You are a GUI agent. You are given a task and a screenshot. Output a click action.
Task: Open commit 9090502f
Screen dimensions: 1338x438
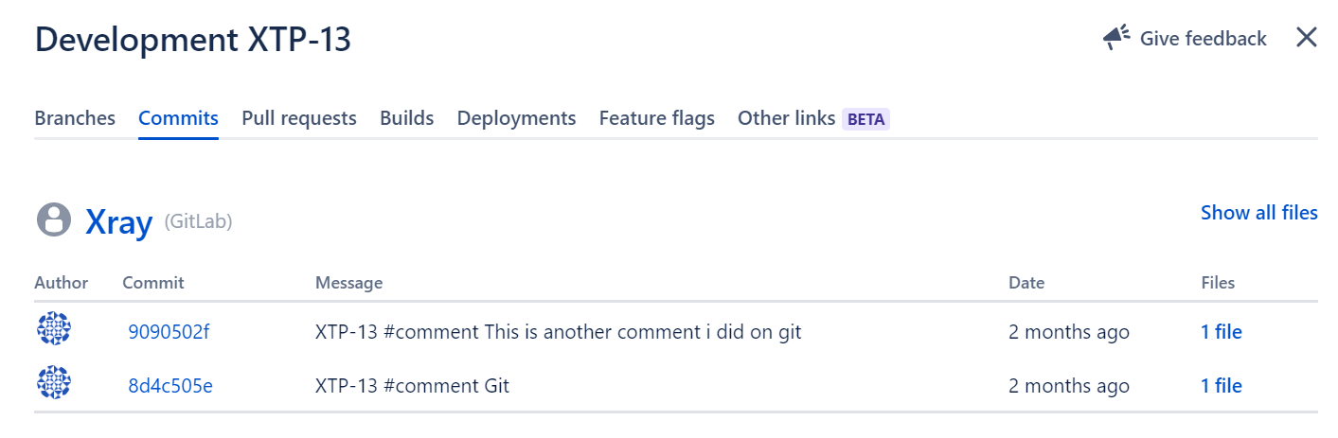click(x=169, y=332)
